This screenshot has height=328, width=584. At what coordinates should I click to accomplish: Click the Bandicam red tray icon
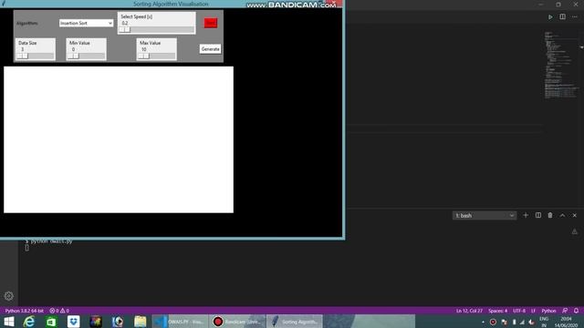[x=493, y=322]
